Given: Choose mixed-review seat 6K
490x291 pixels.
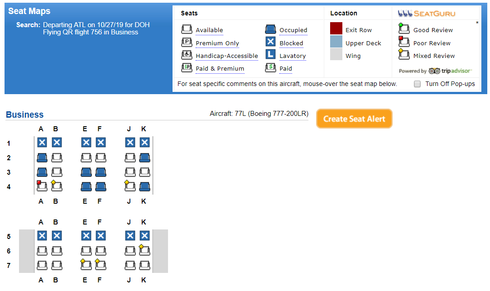Looking at the screenshot, I should point(144,251).
